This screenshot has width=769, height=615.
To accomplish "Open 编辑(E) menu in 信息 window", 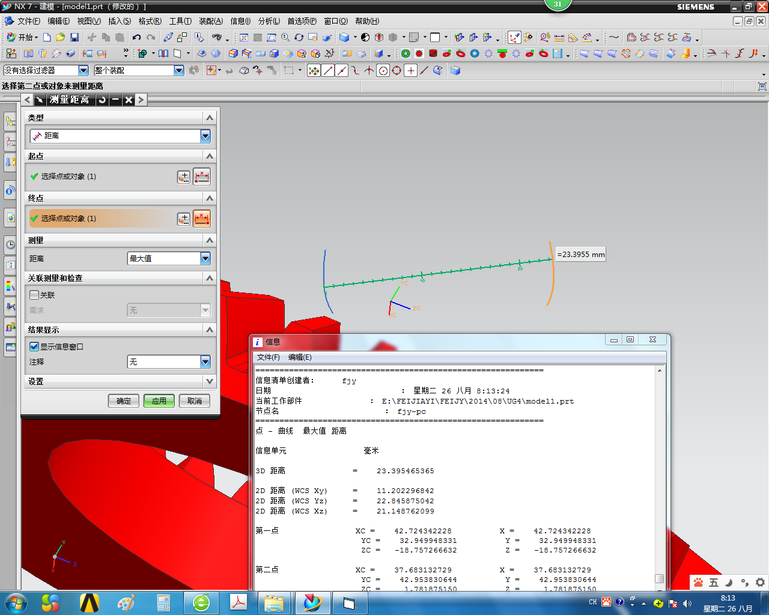I will click(x=300, y=357).
